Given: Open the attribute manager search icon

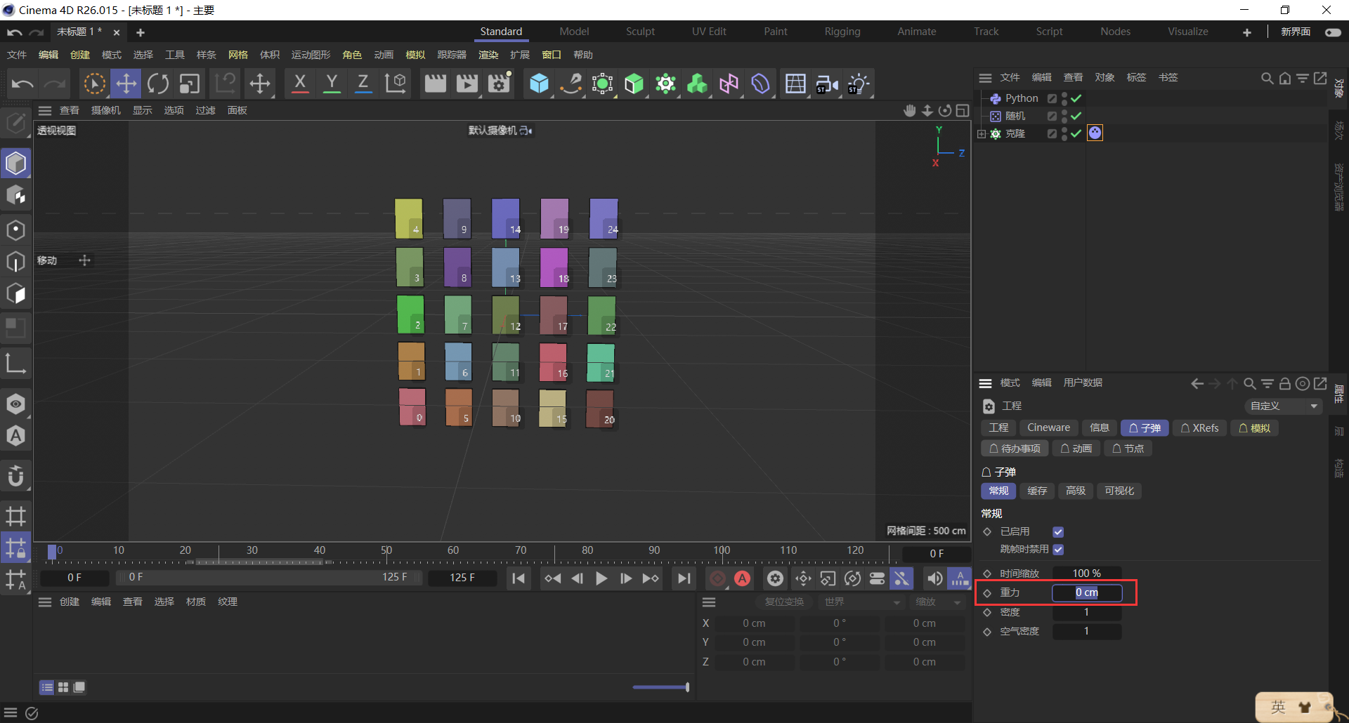Looking at the screenshot, I should point(1249,383).
